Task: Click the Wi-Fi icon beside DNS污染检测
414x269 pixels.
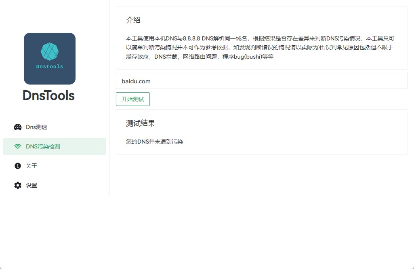Action: click(18, 146)
